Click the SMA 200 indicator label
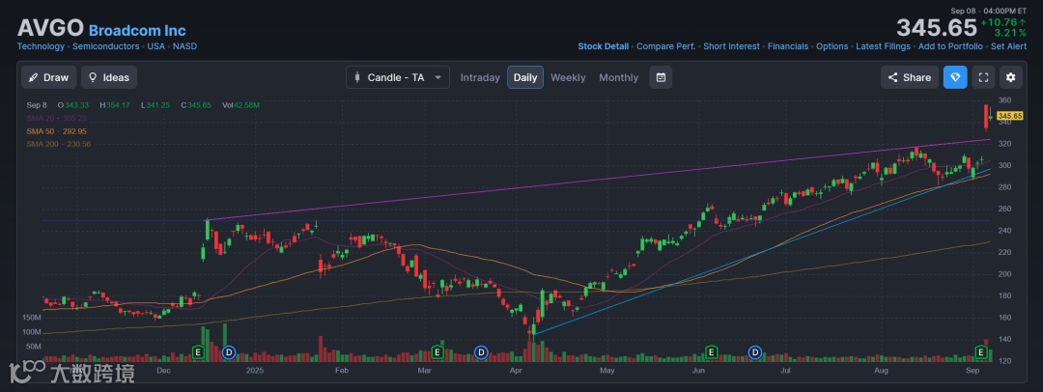The image size is (1043, 392). [x=59, y=144]
